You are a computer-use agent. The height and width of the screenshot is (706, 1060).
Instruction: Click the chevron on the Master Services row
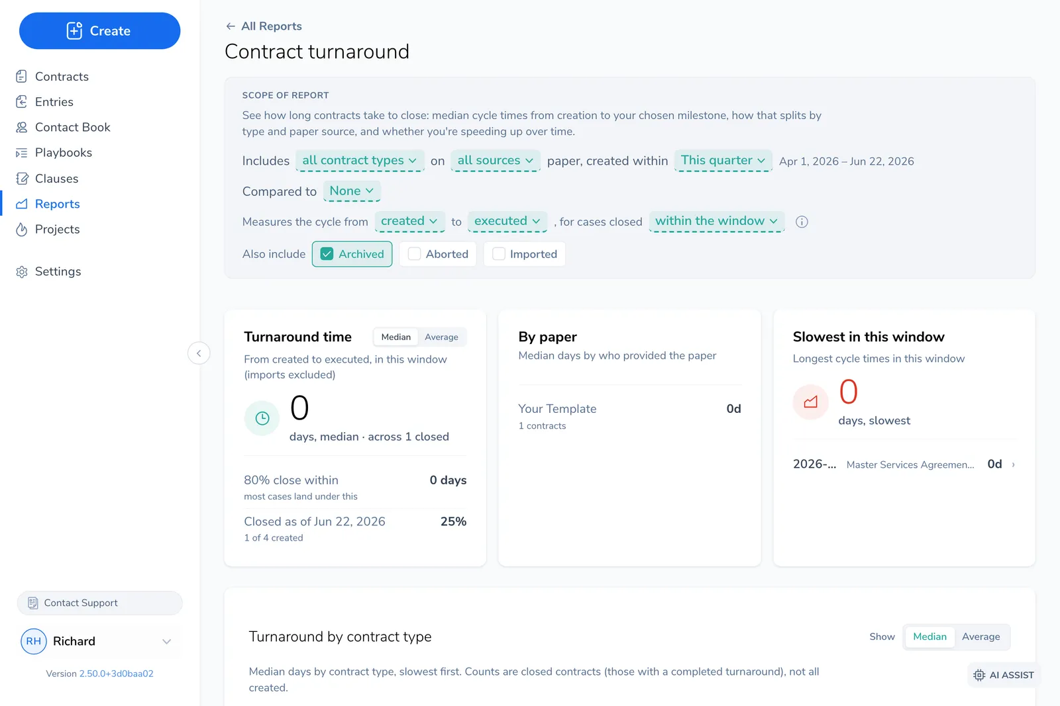[x=1014, y=464]
